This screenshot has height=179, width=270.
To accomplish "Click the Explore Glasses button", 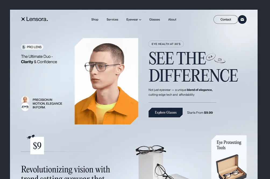I will (165, 113).
